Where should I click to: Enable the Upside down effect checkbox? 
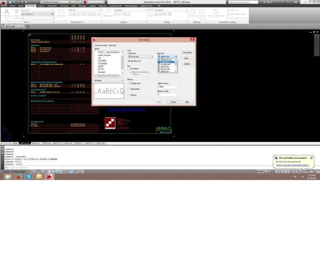tap(129, 83)
